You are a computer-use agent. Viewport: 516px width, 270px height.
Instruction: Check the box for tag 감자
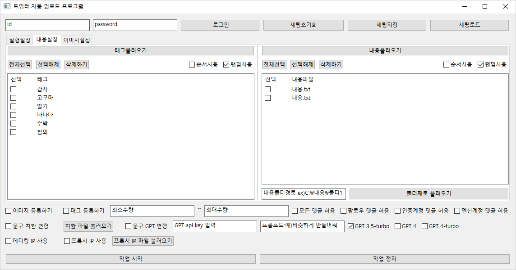click(x=13, y=90)
